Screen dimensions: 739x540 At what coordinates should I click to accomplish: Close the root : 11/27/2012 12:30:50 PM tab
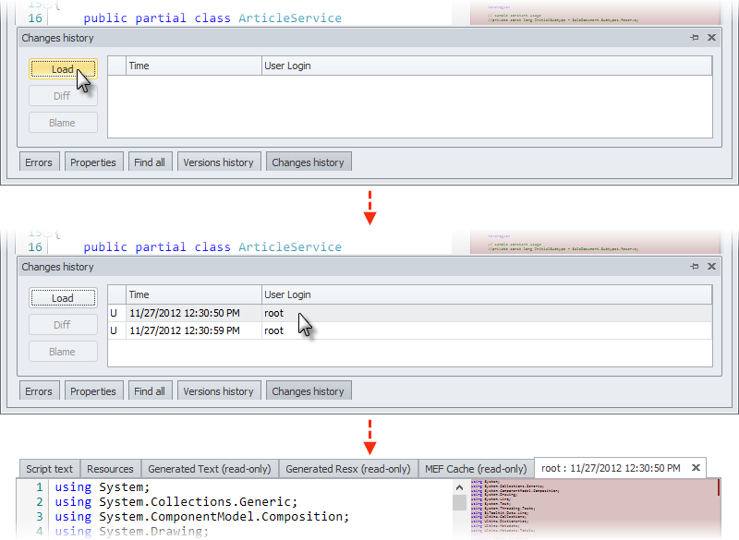point(696,468)
